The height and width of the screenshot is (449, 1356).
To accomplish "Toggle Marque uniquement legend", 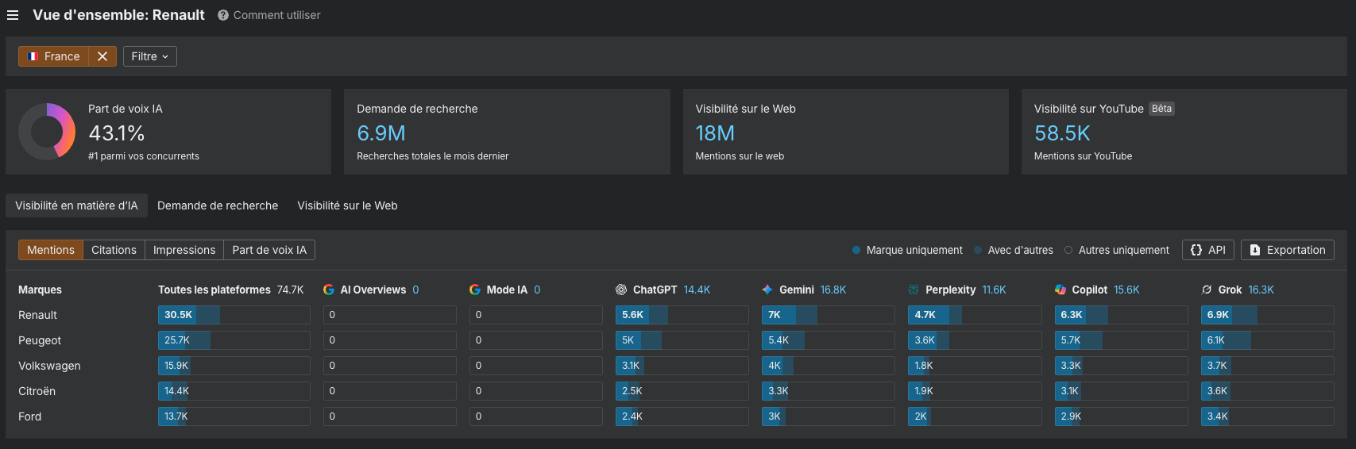I will coord(907,250).
